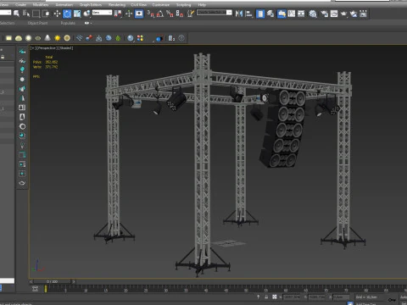Activate Select and Manipulate tool
This screenshot has width=407, height=305.
coord(129,14)
